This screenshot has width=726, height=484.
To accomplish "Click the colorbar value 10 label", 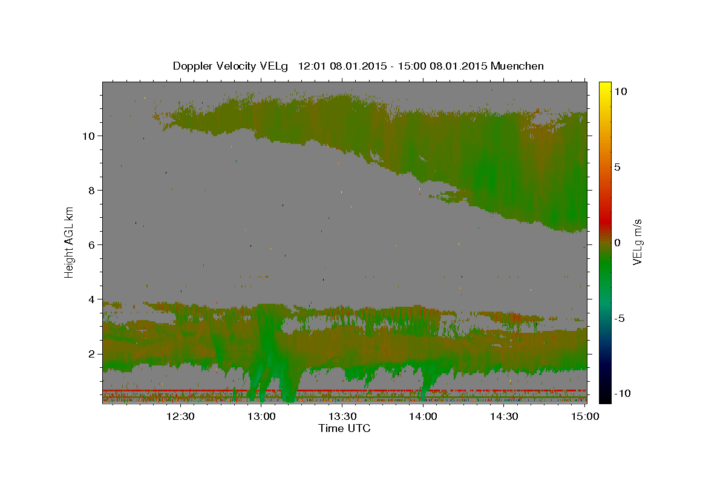I will tap(621, 91).
